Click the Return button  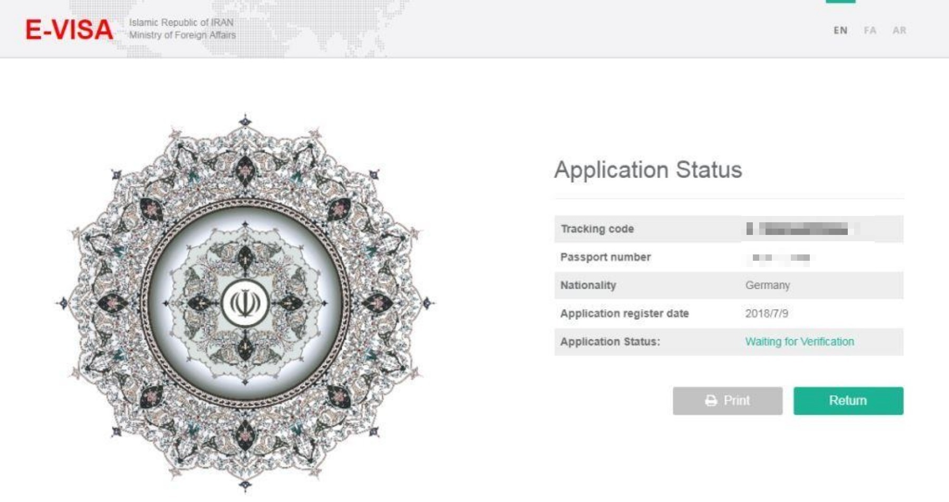848,401
